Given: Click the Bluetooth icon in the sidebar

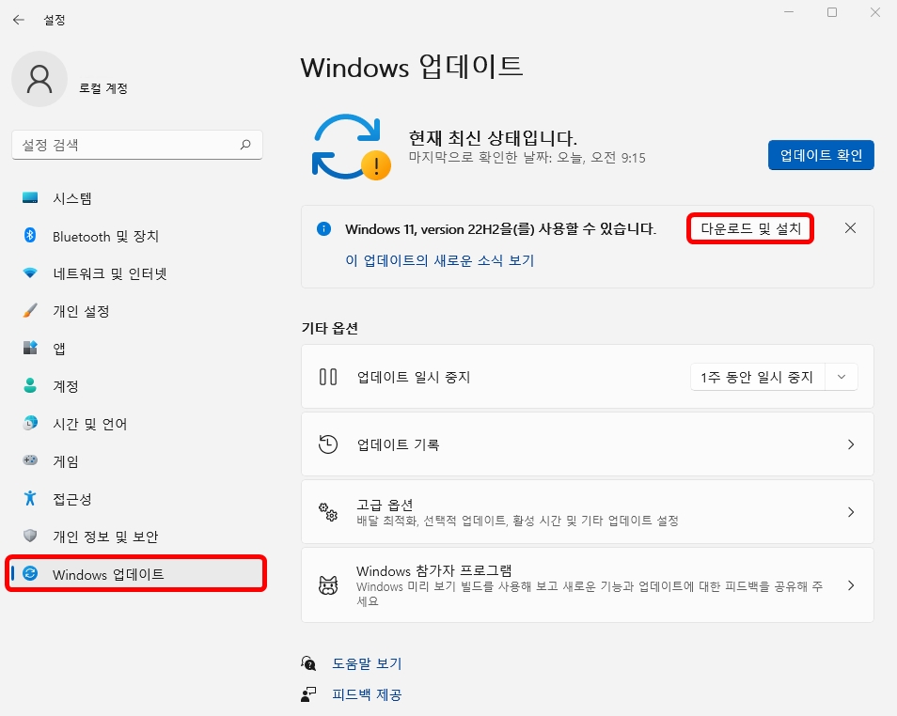Looking at the screenshot, I should (x=30, y=235).
